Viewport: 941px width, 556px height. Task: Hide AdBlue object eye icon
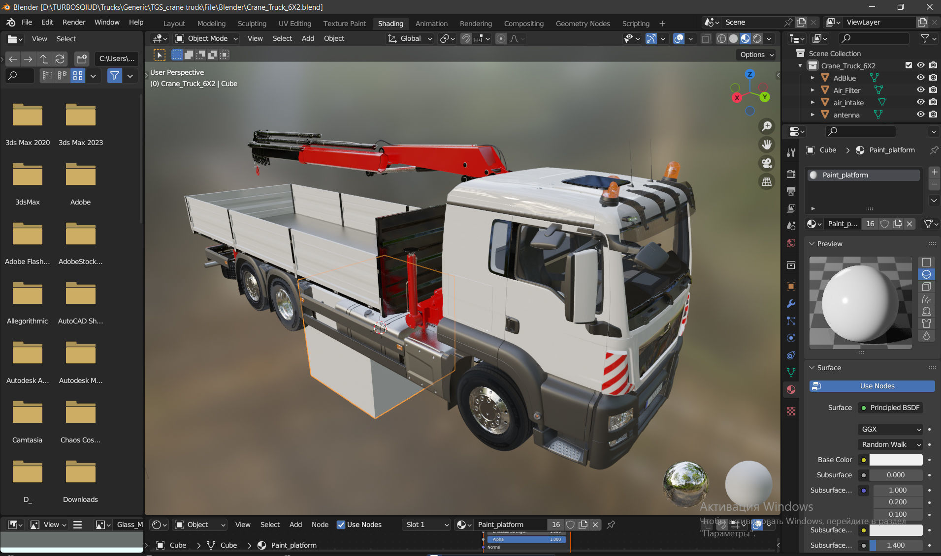pos(920,78)
